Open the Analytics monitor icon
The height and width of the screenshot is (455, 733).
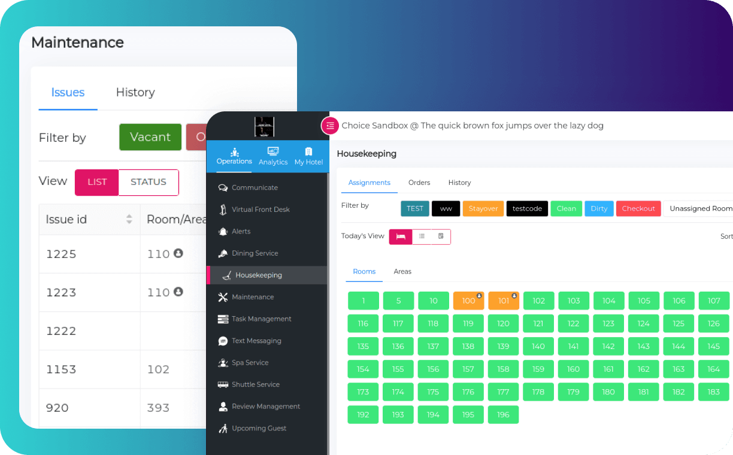click(273, 152)
